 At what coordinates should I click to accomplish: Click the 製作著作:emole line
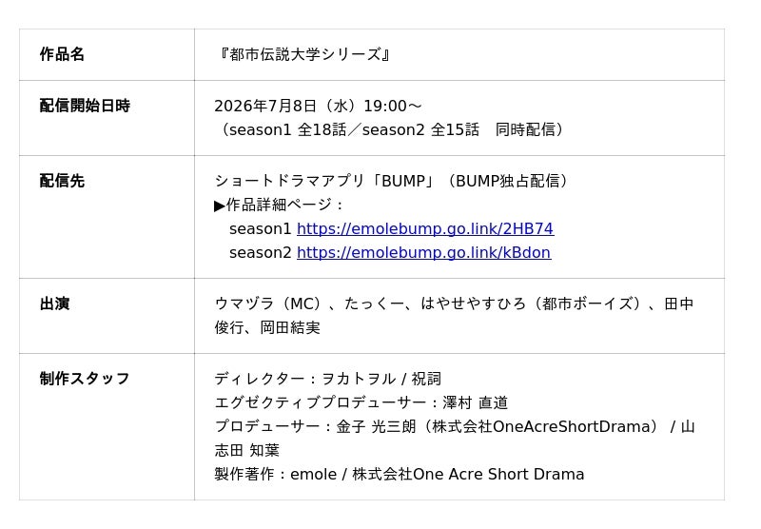399,474
